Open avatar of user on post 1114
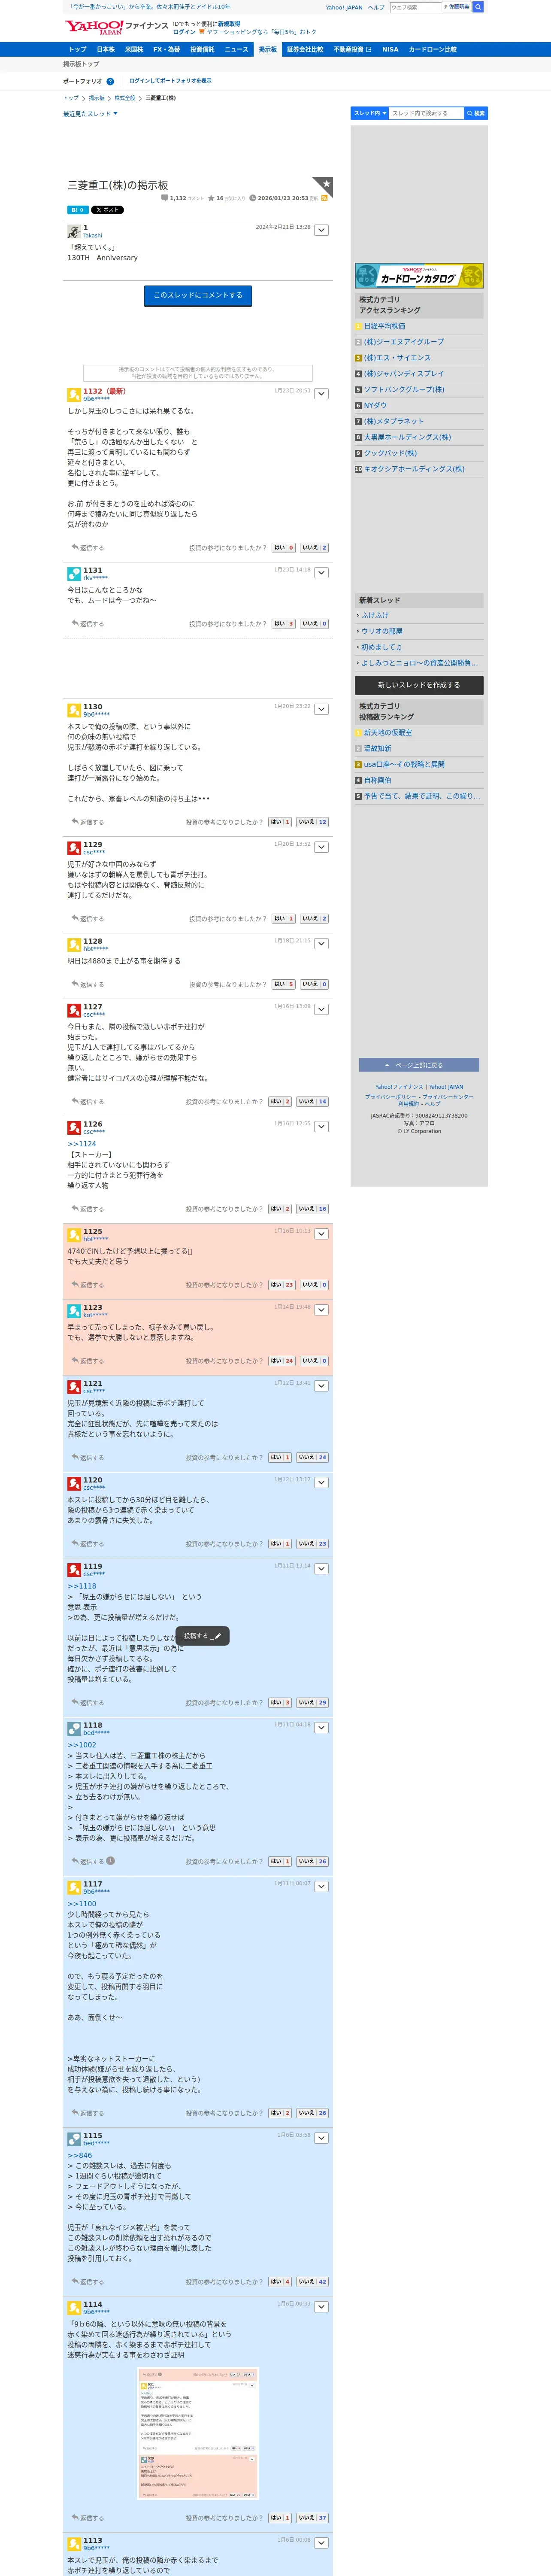 pos(74,2308)
